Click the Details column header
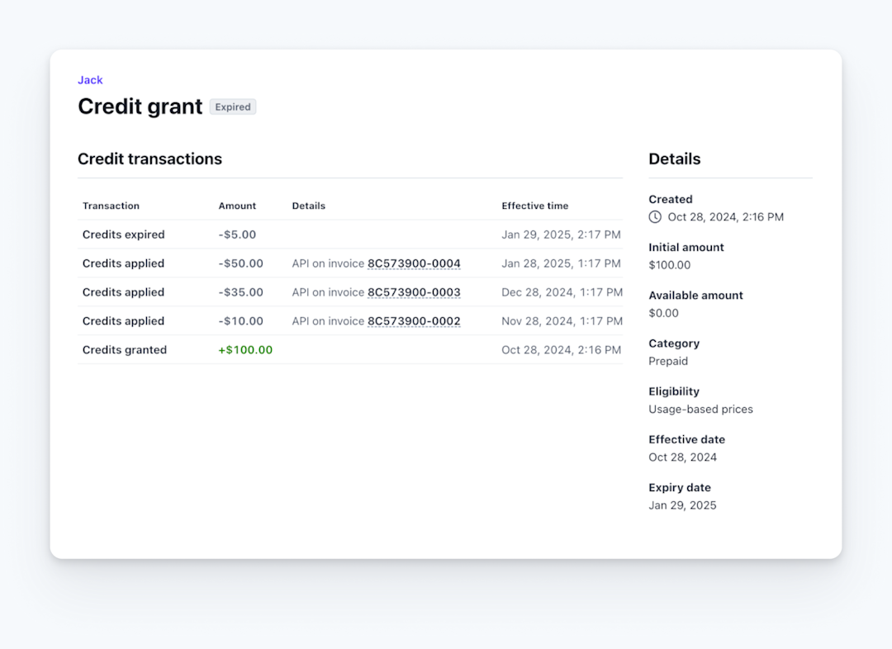The height and width of the screenshot is (649, 892). click(308, 206)
